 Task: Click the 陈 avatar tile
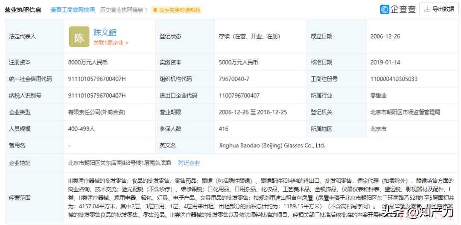coord(79,37)
